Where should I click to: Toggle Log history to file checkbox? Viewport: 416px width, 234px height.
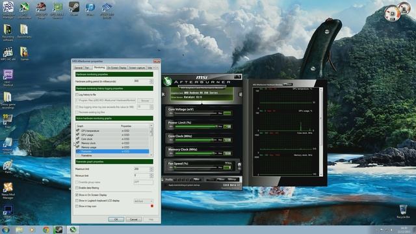point(77,94)
